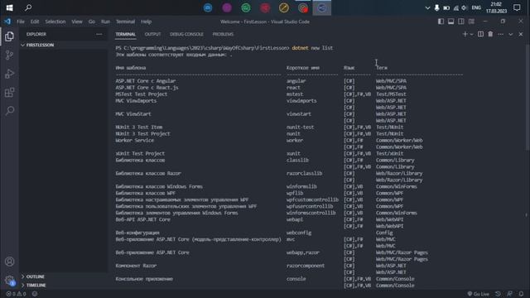Click 'ASP.NET Core с Angular' row text
This screenshot has height=298, width=530.
pyautogui.click(x=146, y=81)
